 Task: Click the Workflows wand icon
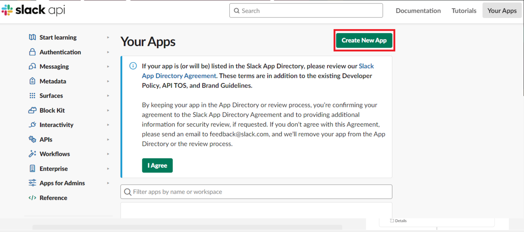32,154
